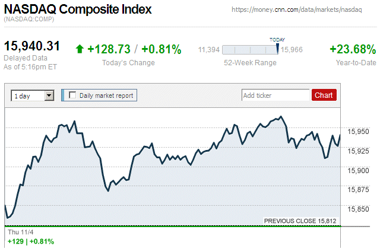This screenshot has width=380, height=249.
Task: Click the 15,950 y-axis label
Action: (358, 132)
